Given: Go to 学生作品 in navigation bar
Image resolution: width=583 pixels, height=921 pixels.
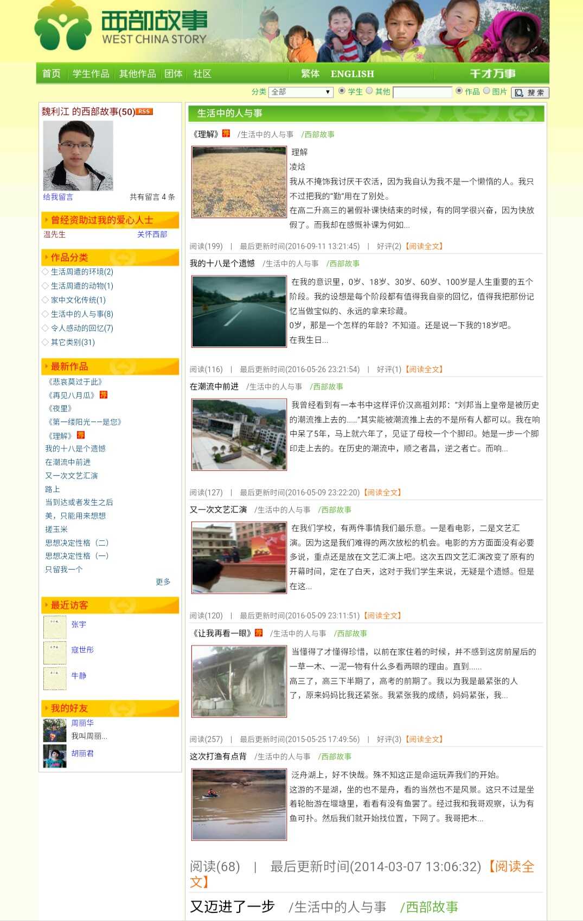Looking at the screenshot, I should [x=91, y=74].
